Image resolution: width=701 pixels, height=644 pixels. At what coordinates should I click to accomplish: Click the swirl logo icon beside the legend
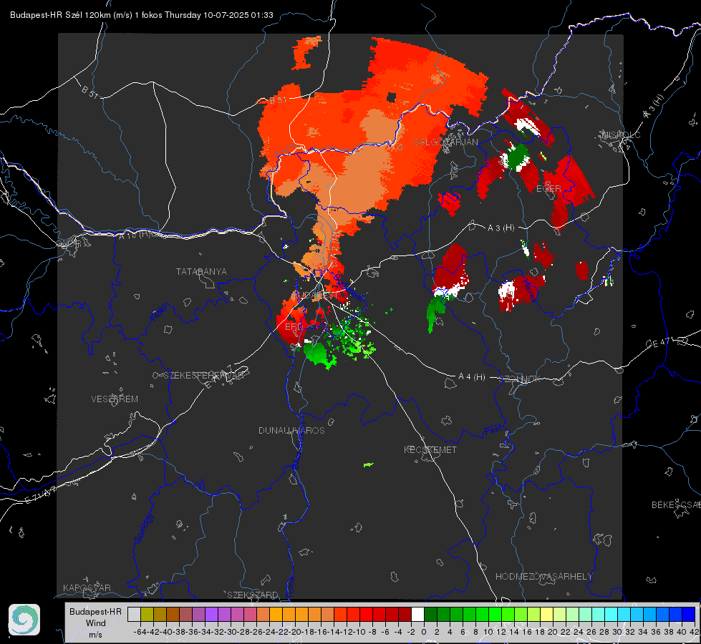click(x=24, y=620)
